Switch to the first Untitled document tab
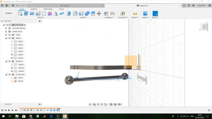Image resolution: width=212 pixels, height=119 pixels. point(66,6)
